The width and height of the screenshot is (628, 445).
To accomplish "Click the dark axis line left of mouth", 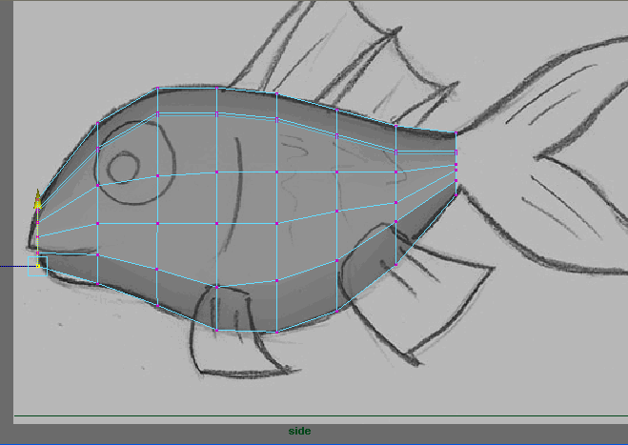I will pos(16,267).
